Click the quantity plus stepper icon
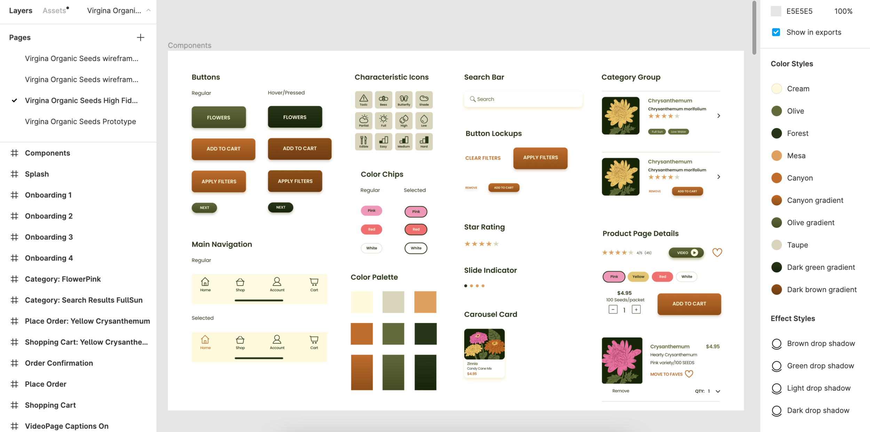Image resolution: width=870 pixels, height=432 pixels. coord(636,310)
